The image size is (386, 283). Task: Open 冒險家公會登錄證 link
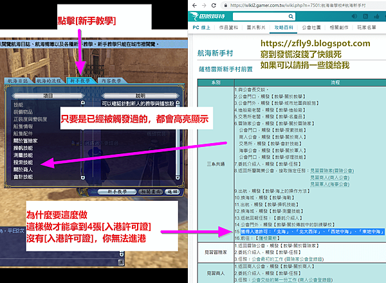coord(304,259)
